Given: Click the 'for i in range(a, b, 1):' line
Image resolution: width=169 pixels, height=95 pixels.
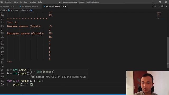Looking at the screenshot, I should point(25,81).
